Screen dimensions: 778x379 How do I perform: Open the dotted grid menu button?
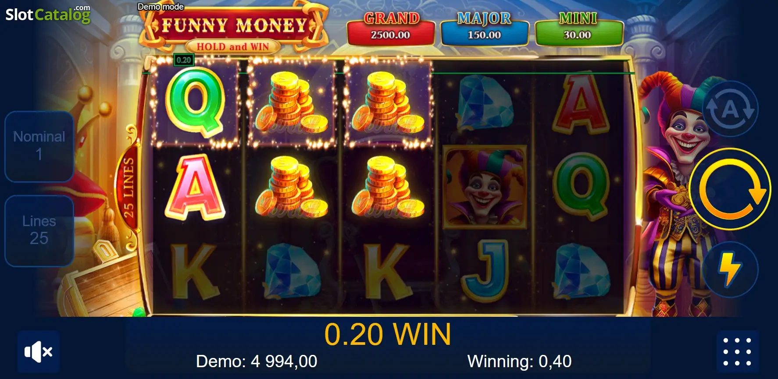coord(737,351)
